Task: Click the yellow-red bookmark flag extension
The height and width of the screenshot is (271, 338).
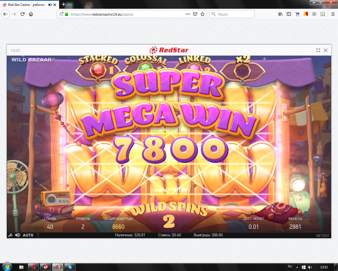Action: [x=306, y=14]
